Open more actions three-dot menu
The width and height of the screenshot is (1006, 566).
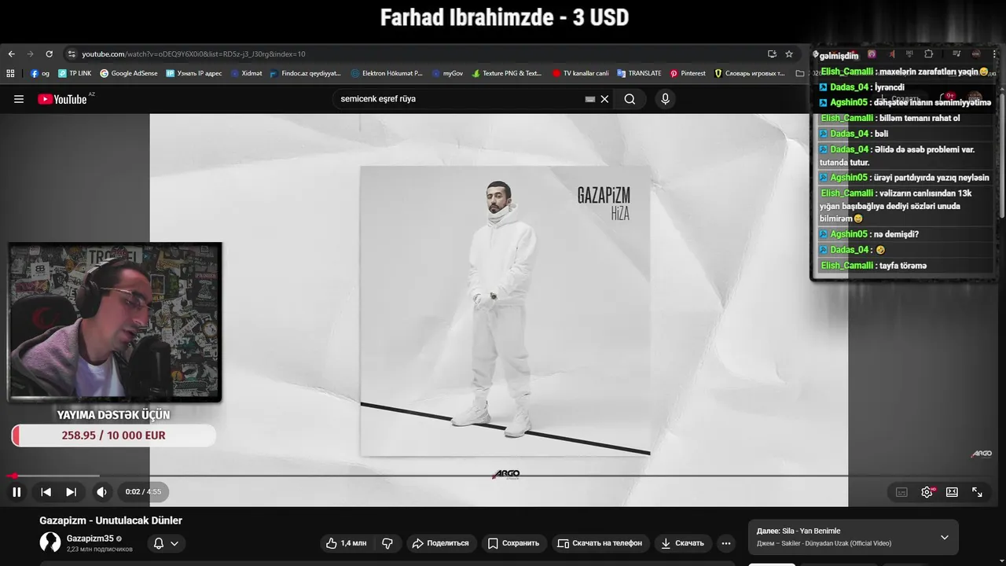point(726,543)
